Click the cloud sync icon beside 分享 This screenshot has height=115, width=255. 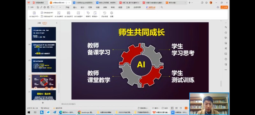tap(218, 7)
